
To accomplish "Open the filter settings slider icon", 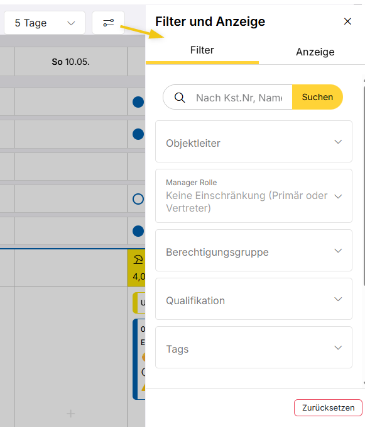I will coord(108,23).
